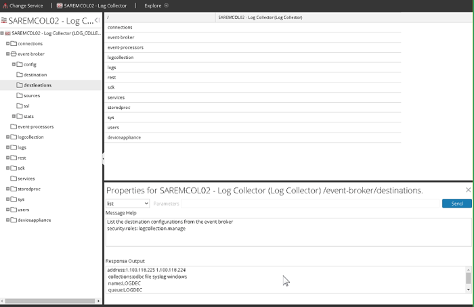Click the destination folder icon
This screenshot has height=307, width=474.
point(20,74)
